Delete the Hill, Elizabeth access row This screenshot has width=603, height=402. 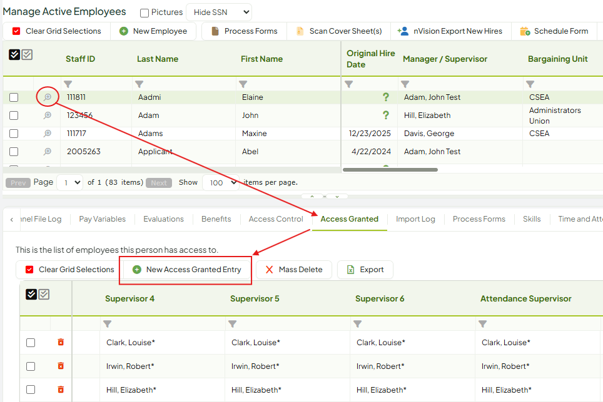pyautogui.click(x=61, y=390)
